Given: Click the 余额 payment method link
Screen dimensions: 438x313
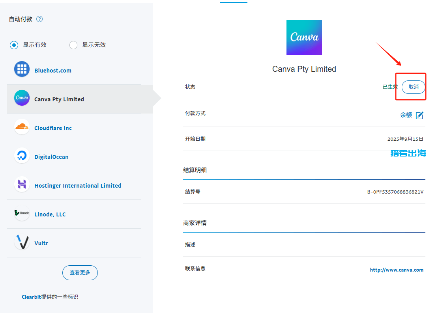Looking at the screenshot, I should coord(406,115).
